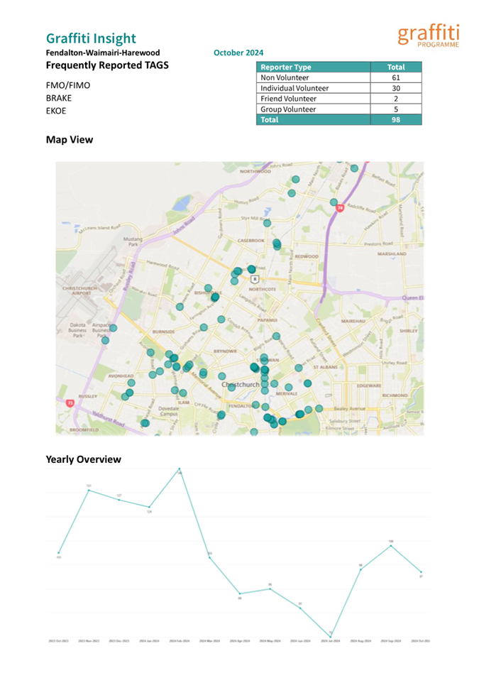The width and height of the screenshot is (479, 678).
Task: Click the graffiti PROGRAMME logo
Action: (x=429, y=35)
